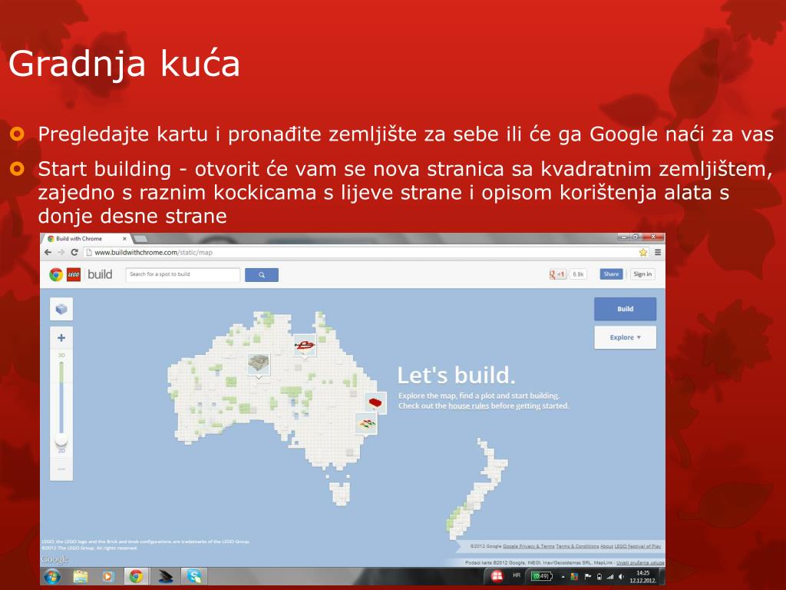The width and height of the screenshot is (786, 590).
Task: Open Terms & Conditions footer link
Action: 577,546
